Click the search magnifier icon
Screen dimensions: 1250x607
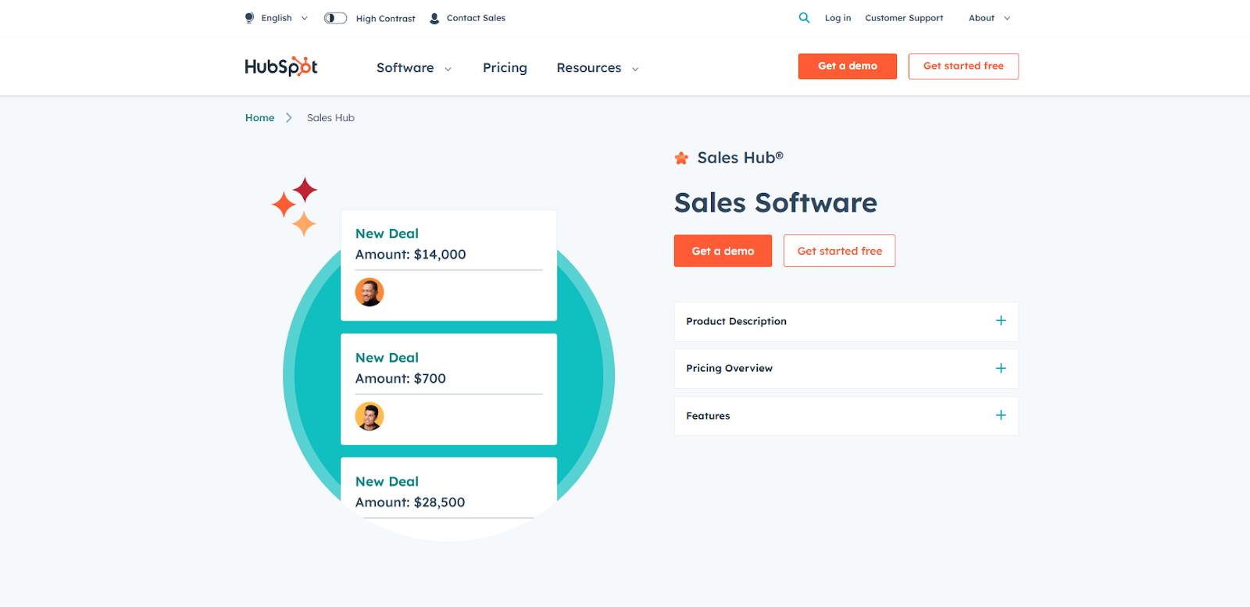(x=804, y=17)
